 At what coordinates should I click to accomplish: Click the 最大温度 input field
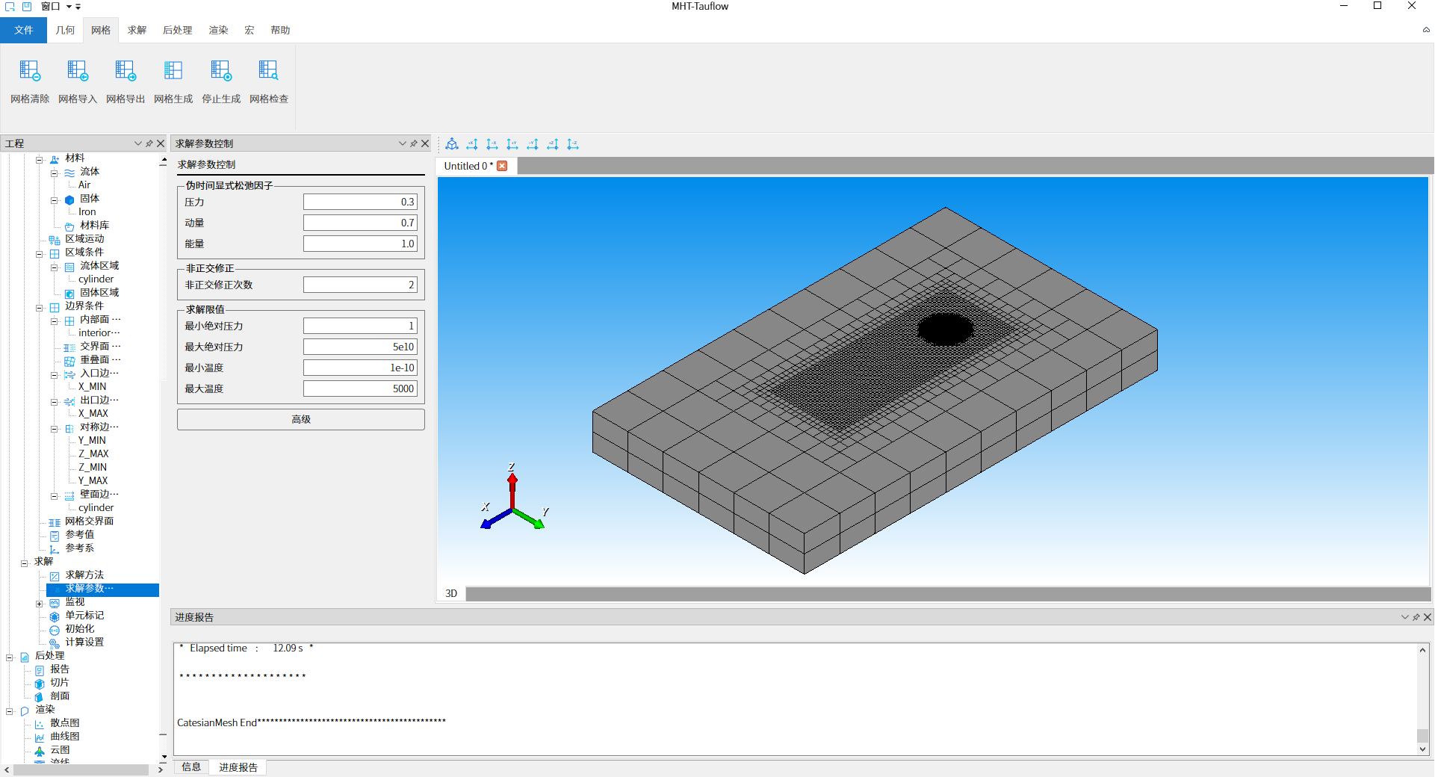tap(360, 388)
